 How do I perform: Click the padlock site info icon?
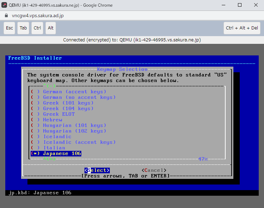click(x=6, y=16)
